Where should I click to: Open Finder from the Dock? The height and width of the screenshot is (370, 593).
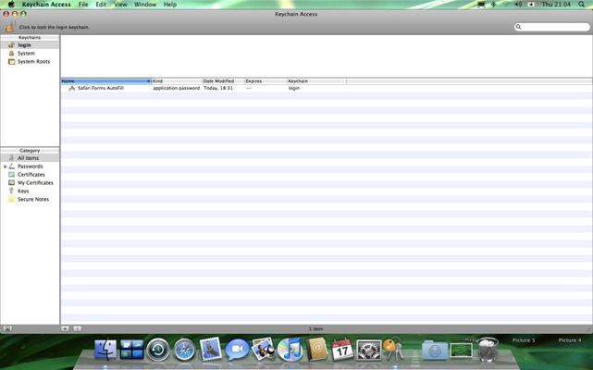pos(105,349)
